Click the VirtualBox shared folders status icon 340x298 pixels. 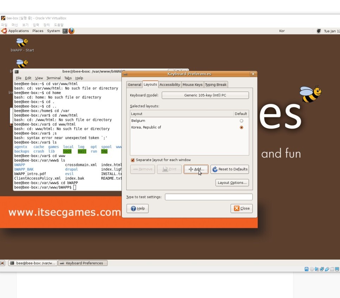coord(332,269)
